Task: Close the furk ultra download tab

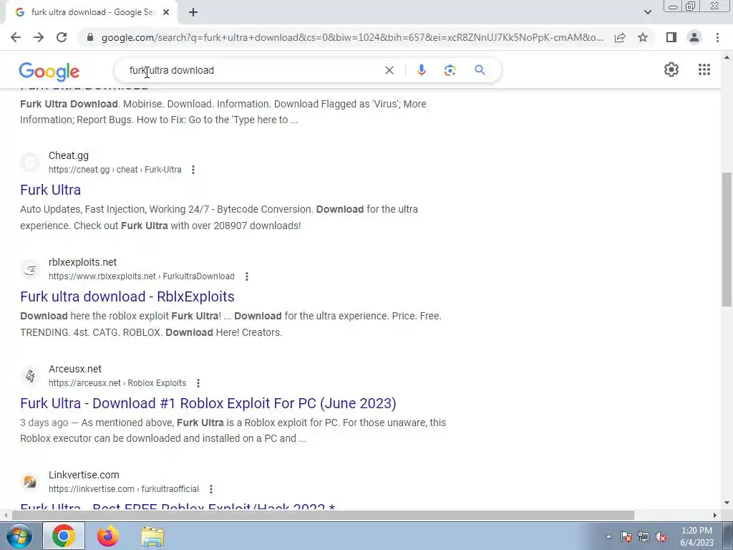Action: pos(166,13)
